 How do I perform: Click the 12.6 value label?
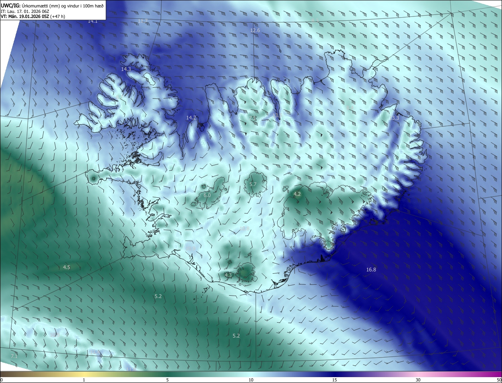tap(255, 30)
